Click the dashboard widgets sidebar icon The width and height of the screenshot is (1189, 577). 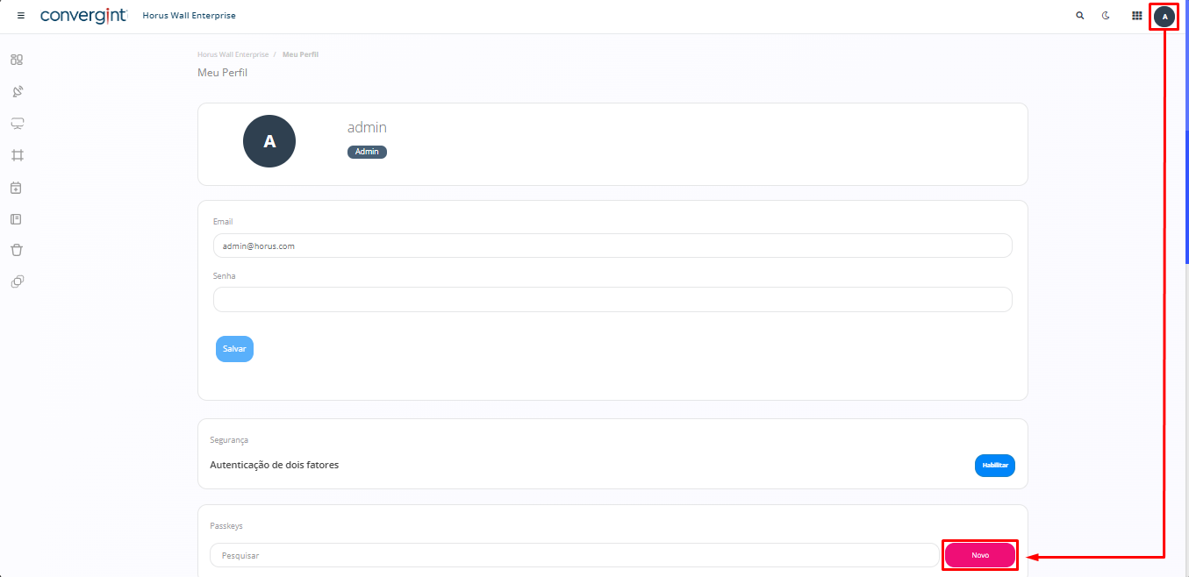point(17,60)
